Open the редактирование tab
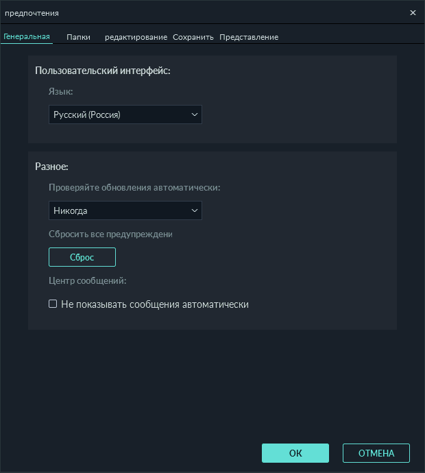425x473 pixels. pos(136,37)
